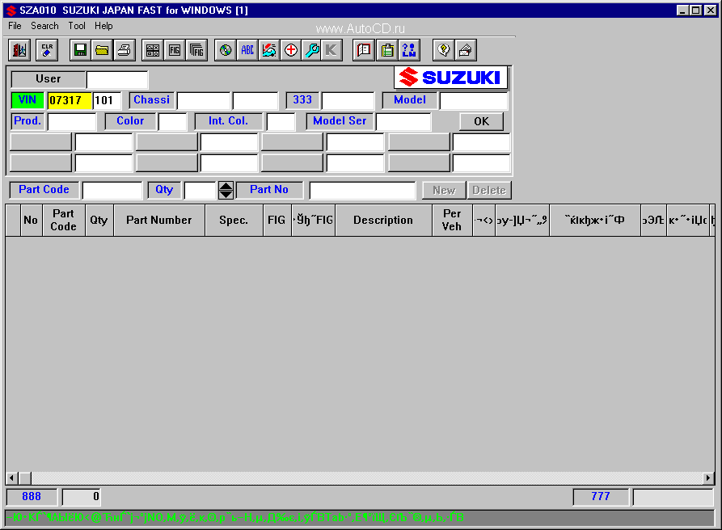The image size is (722, 530).
Task: Open the Help menu
Action: click(103, 26)
